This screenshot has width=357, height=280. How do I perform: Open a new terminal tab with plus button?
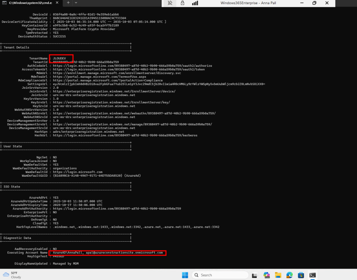pos(68,2)
